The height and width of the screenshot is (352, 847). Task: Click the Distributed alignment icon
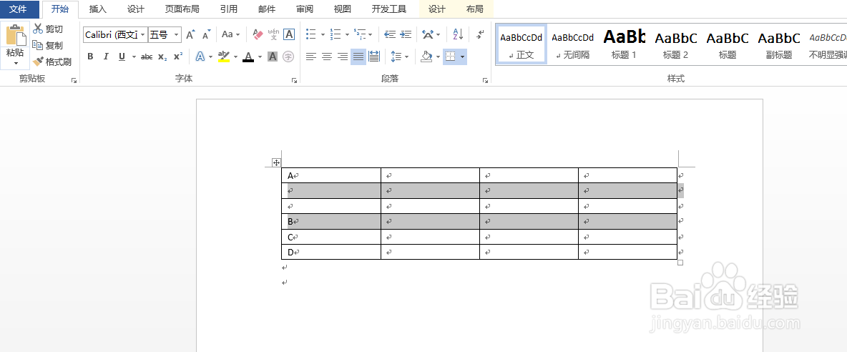(x=374, y=56)
